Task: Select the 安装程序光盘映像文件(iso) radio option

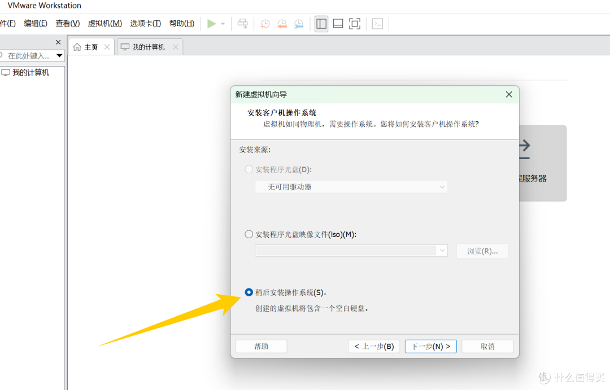Action: (249, 234)
